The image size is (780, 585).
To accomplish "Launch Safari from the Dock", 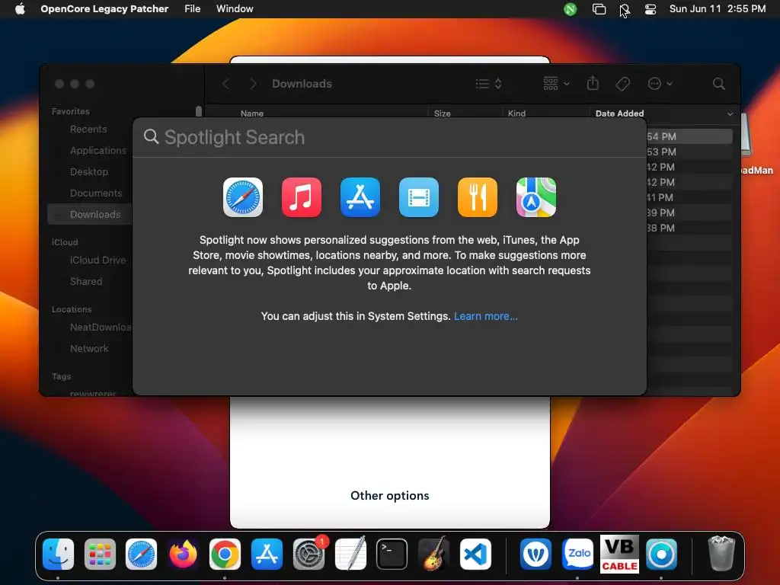I will pos(141,554).
